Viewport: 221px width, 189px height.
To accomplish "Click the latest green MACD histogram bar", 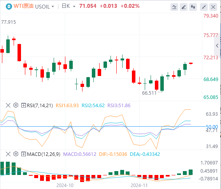I will point(191,172).
